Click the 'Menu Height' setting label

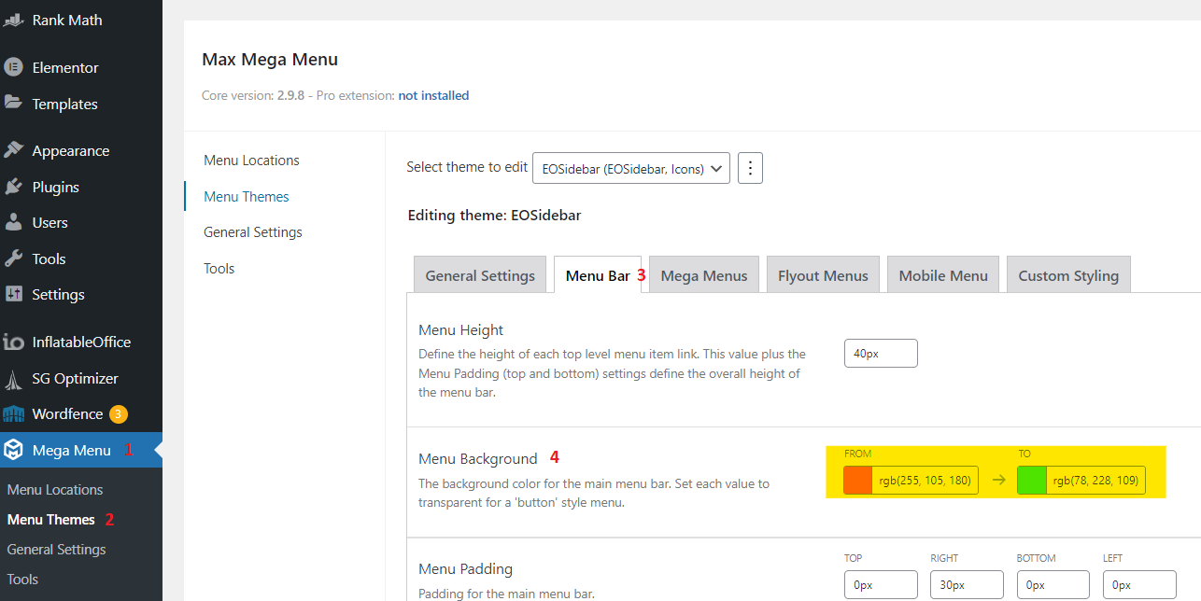point(461,329)
